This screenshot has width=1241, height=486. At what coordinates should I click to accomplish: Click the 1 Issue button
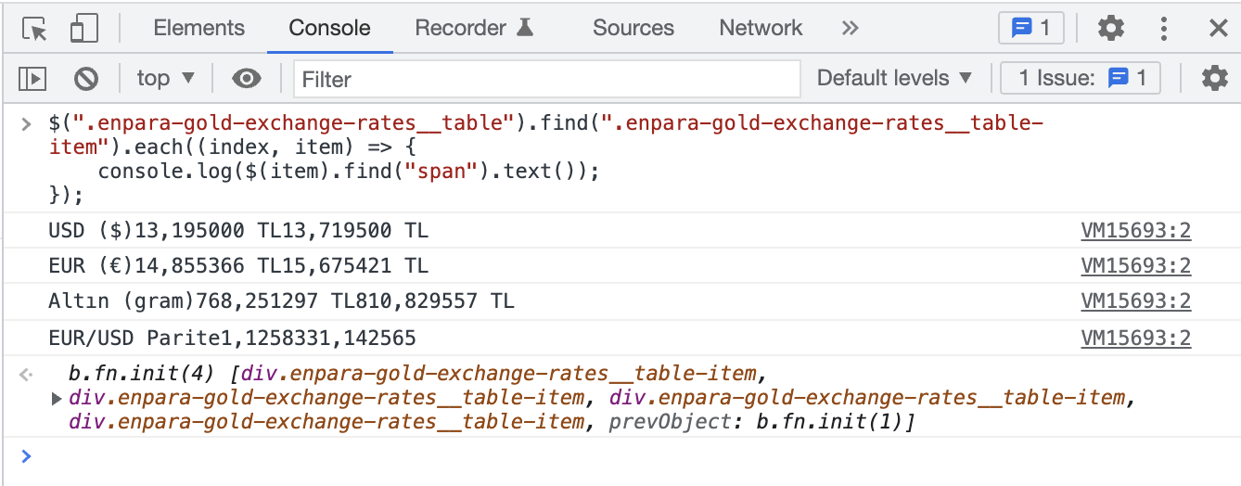coord(1082,79)
